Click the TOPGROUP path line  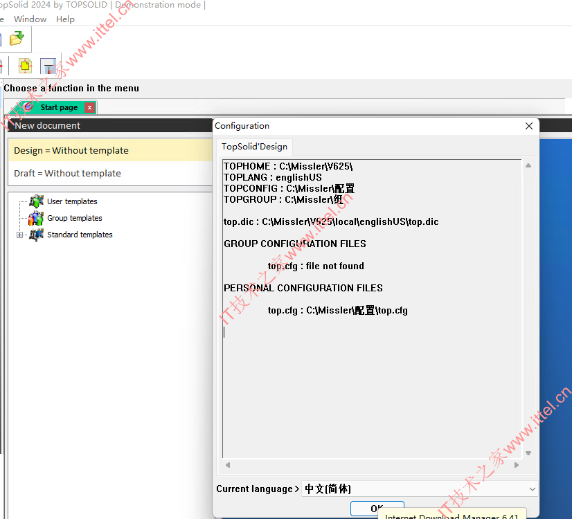click(283, 199)
